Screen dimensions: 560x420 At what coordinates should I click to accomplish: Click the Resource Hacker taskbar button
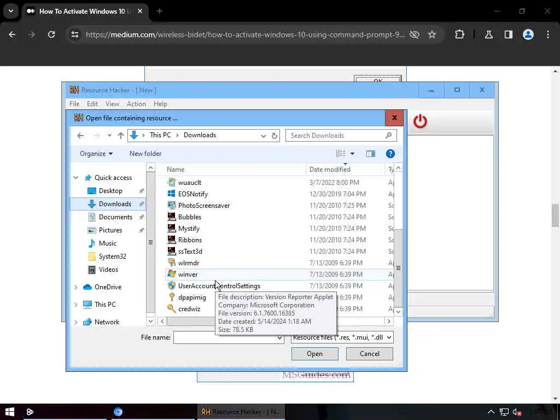pyautogui.click(x=241, y=412)
